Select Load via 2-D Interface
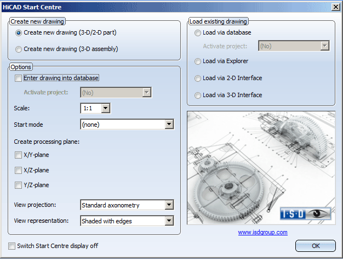343x259 pixels. [x=198, y=78]
